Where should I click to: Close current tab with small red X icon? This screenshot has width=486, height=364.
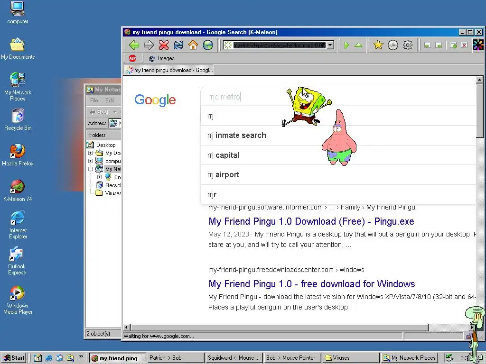[x=464, y=45]
